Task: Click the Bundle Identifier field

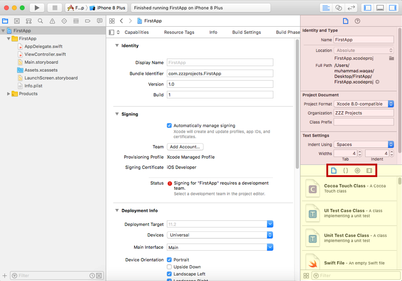Action: point(220,73)
